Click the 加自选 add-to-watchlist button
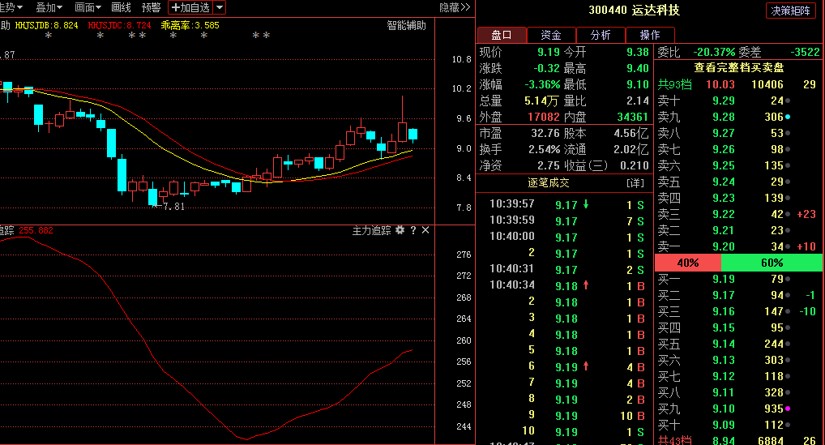This screenshot has width=825, height=445. pyautogui.click(x=190, y=7)
